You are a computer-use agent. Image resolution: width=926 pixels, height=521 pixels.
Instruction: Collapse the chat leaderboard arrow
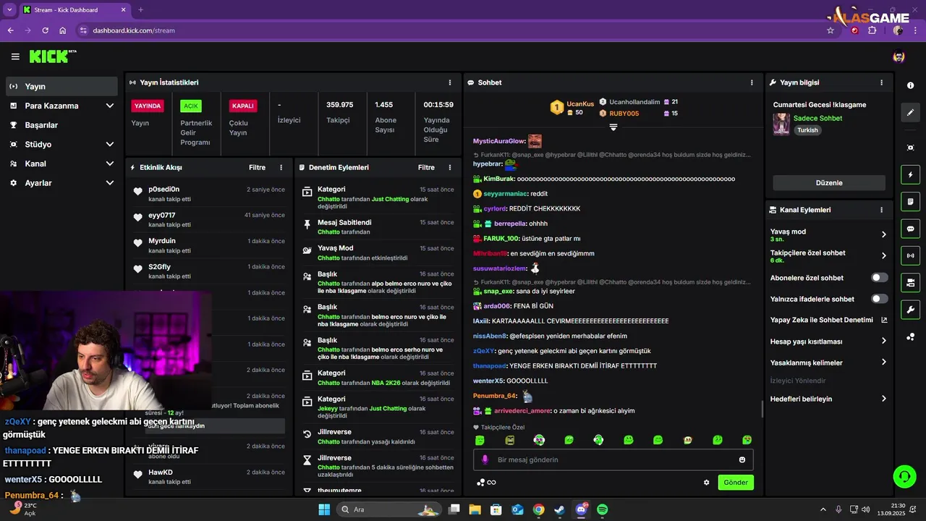point(613,127)
